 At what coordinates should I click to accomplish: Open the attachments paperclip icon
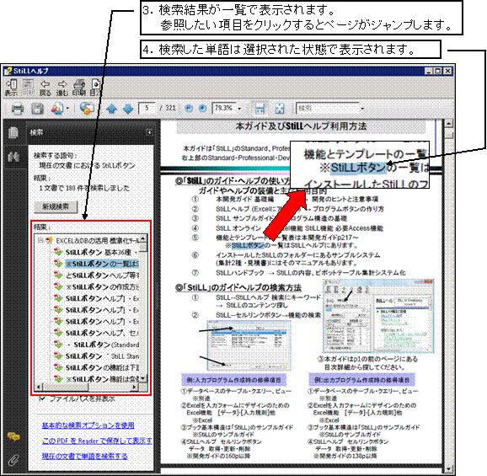point(13,460)
